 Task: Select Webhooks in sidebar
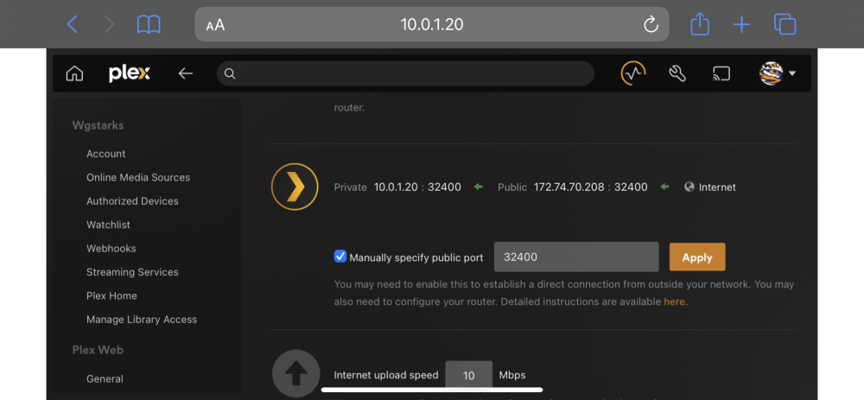click(111, 249)
